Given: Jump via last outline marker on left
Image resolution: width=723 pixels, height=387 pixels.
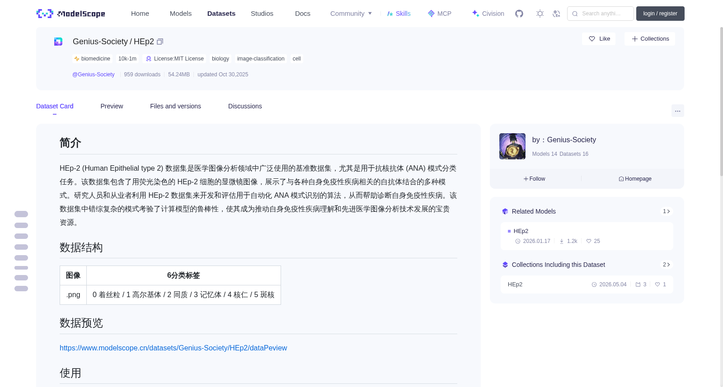Looking at the screenshot, I should [x=21, y=289].
